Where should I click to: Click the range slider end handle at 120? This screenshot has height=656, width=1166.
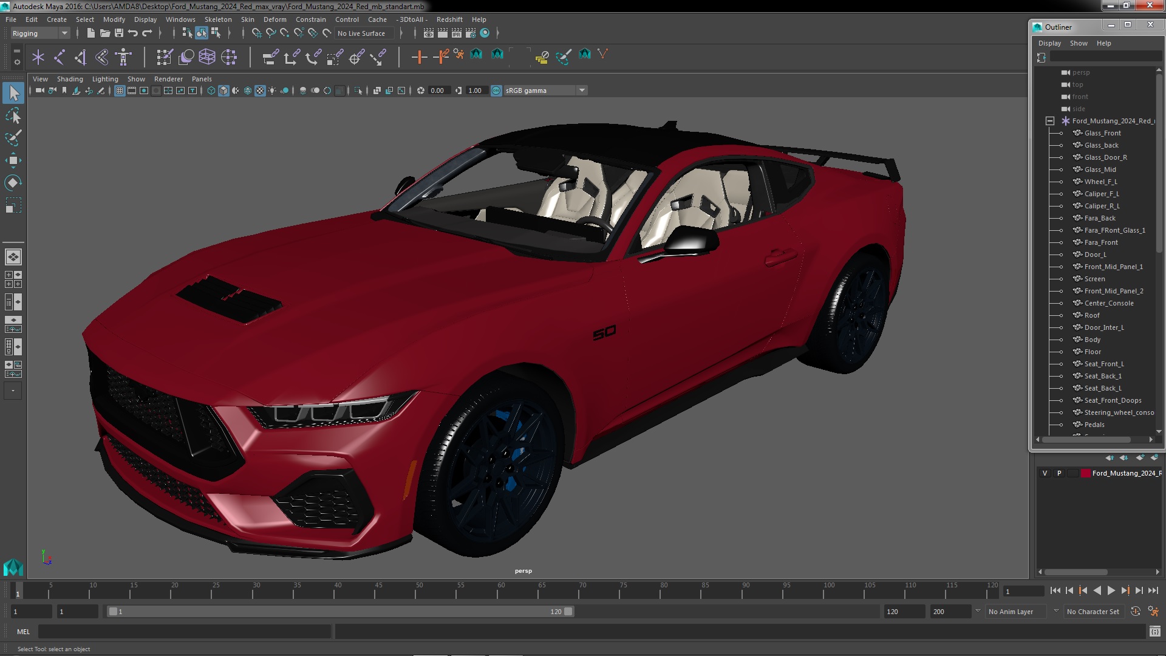(x=568, y=612)
